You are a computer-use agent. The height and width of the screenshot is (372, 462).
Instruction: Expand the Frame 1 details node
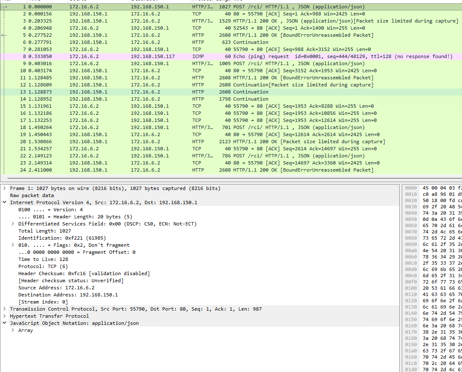pos(5,188)
